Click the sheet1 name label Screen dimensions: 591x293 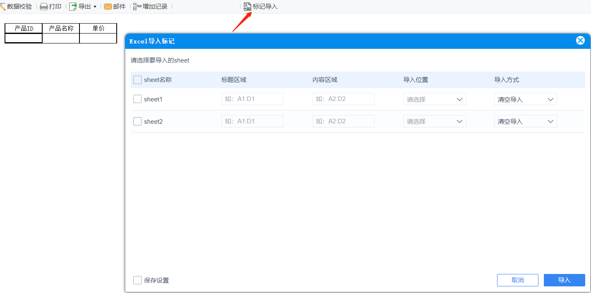tap(153, 99)
